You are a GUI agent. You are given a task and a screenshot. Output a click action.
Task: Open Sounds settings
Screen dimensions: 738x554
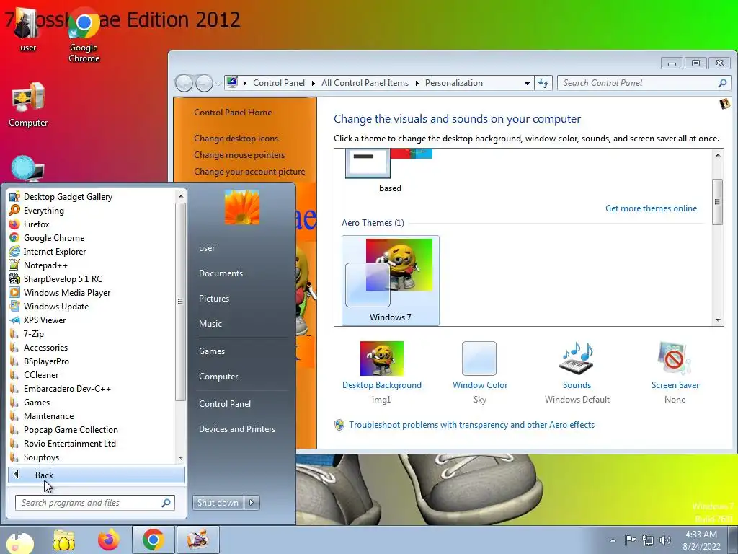pyautogui.click(x=577, y=372)
